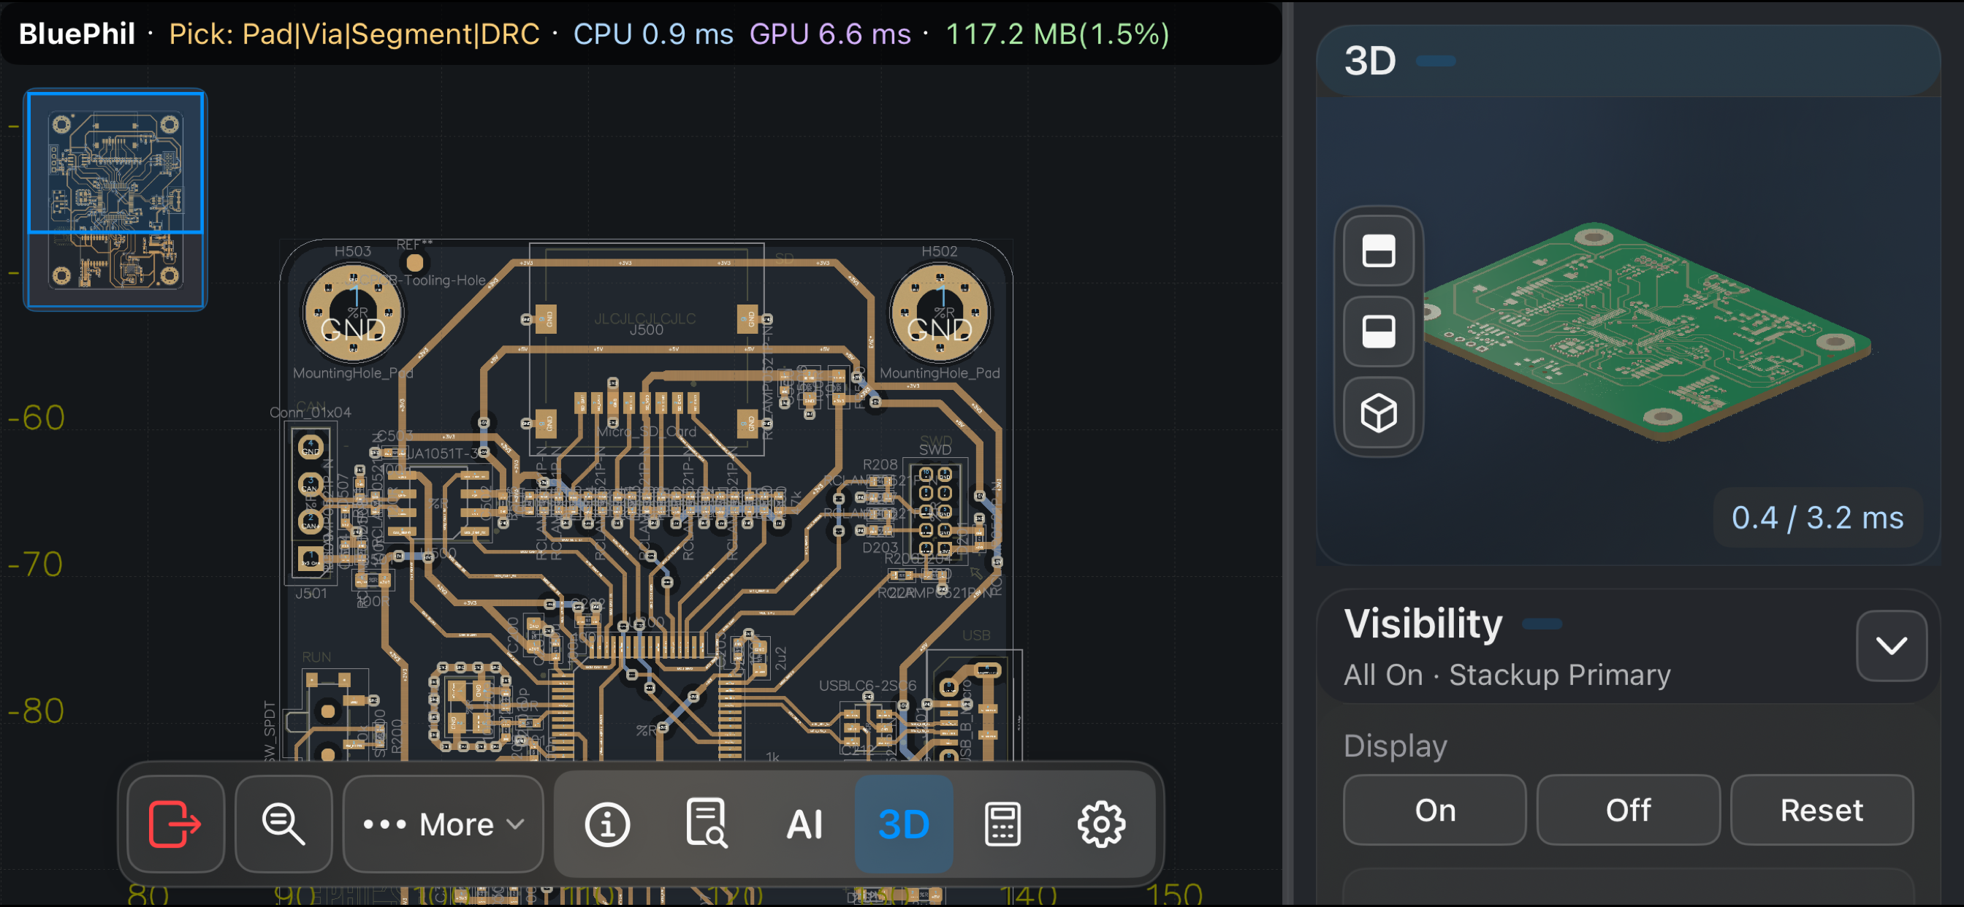Open settings gear icon
Viewport: 1964px width, 907px height.
point(1101,824)
